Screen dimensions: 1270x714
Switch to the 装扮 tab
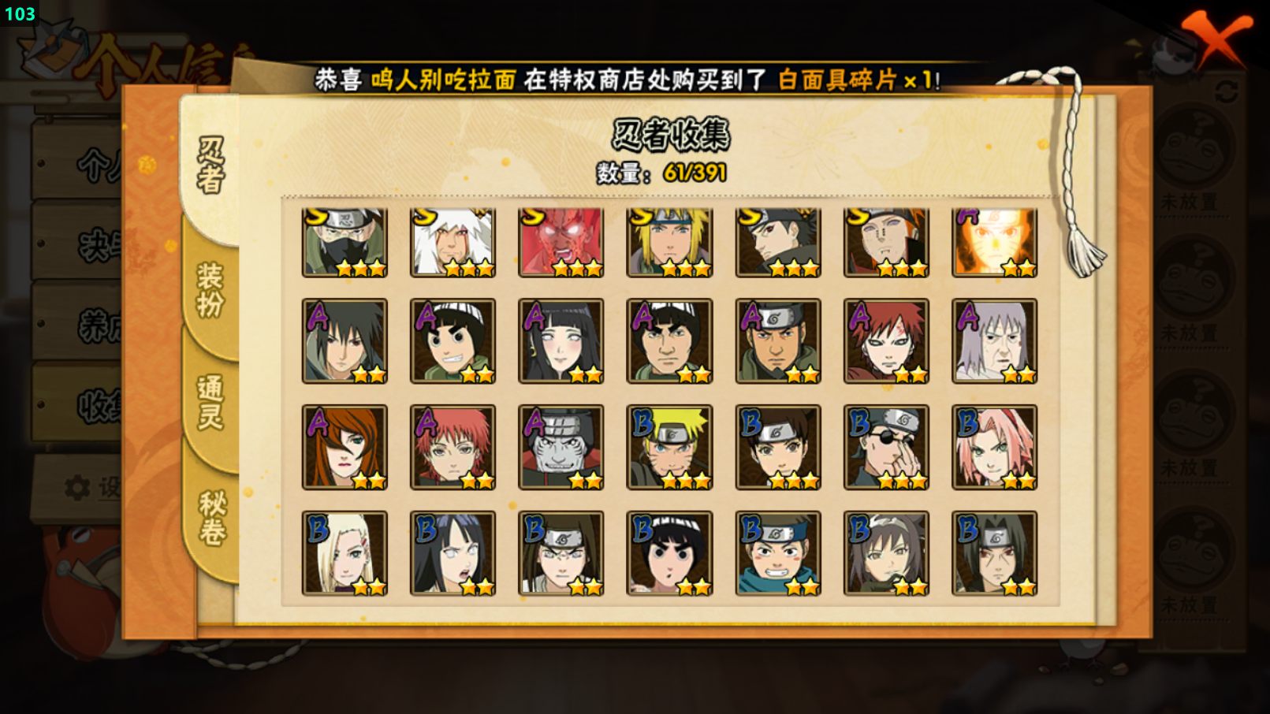pyautogui.click(x=210, y=290)
